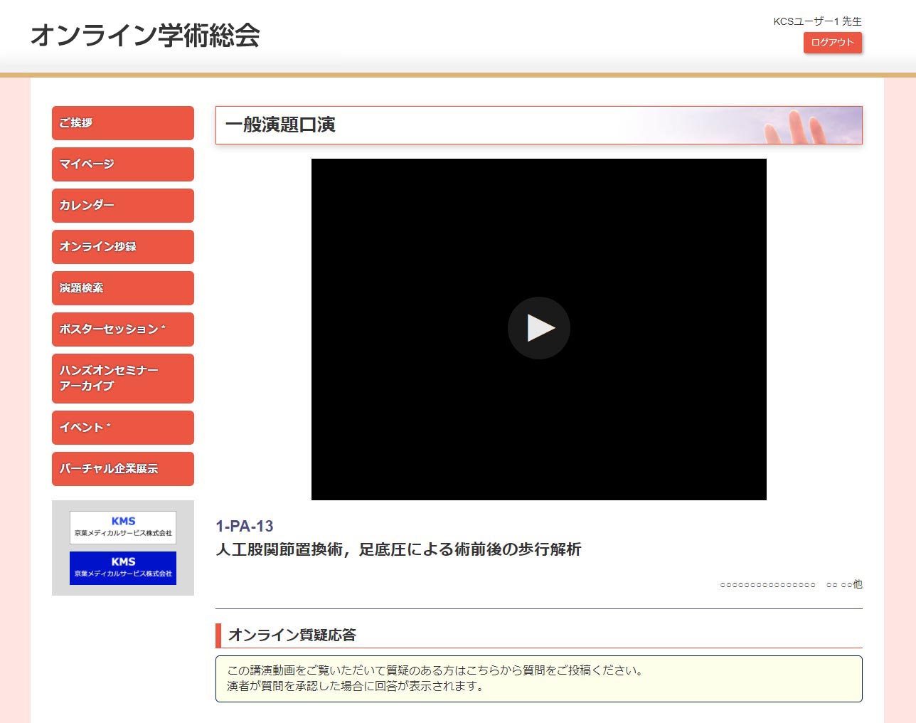Viewport: 916px width, 723px height.
Task: Click the author list ending in 他
Action: pos(791,584)
